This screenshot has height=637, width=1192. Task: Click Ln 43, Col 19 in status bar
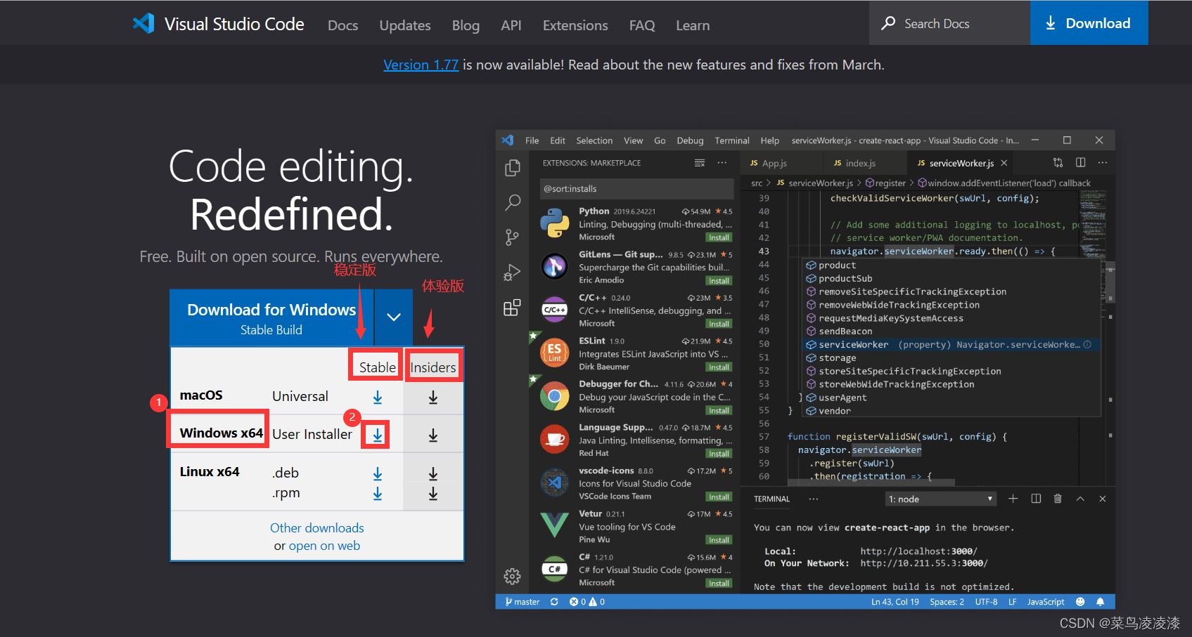(x=895, y=602)
